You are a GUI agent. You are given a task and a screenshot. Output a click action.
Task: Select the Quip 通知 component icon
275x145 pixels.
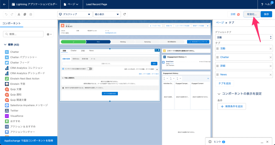(7, 95)
